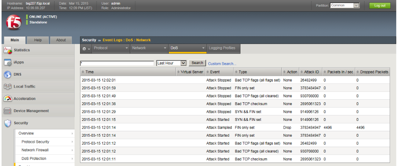Click the 2015-03-15 12:01:11 time cell
The width and height of the screenshot is (397, 166).
coord(99,159)
